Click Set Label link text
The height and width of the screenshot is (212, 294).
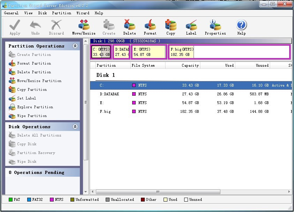27,98
